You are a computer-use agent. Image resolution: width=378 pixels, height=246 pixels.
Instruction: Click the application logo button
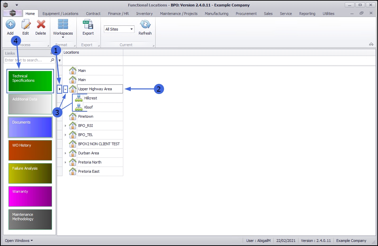click(13, 13)
